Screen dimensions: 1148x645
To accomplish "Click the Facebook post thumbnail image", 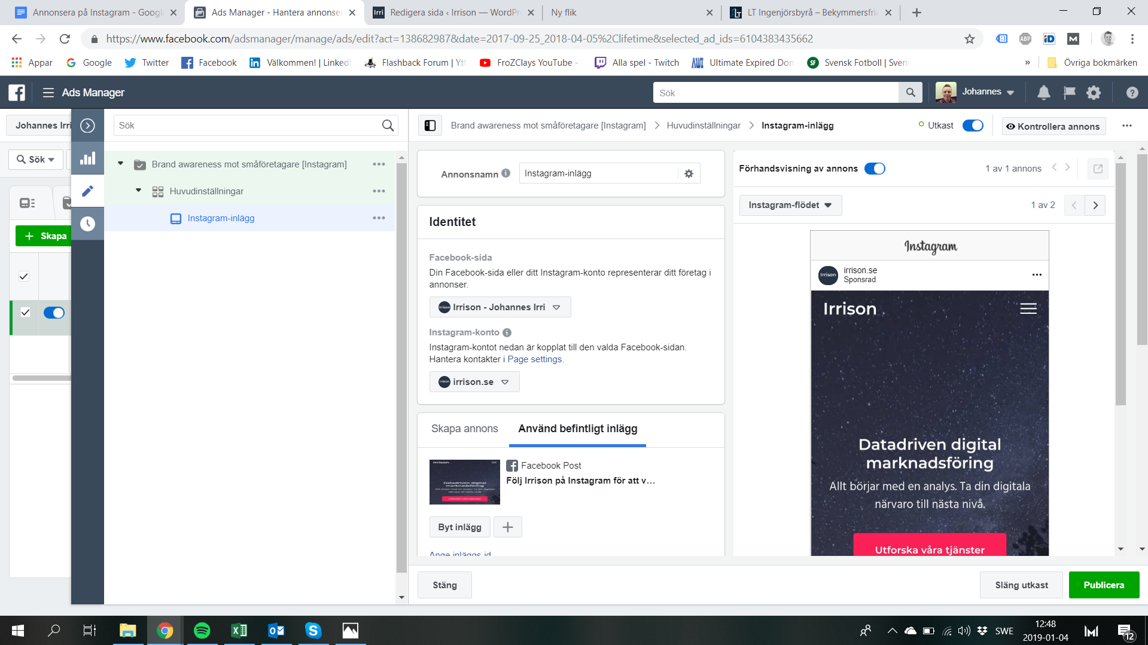I will [x=464, y=482].
